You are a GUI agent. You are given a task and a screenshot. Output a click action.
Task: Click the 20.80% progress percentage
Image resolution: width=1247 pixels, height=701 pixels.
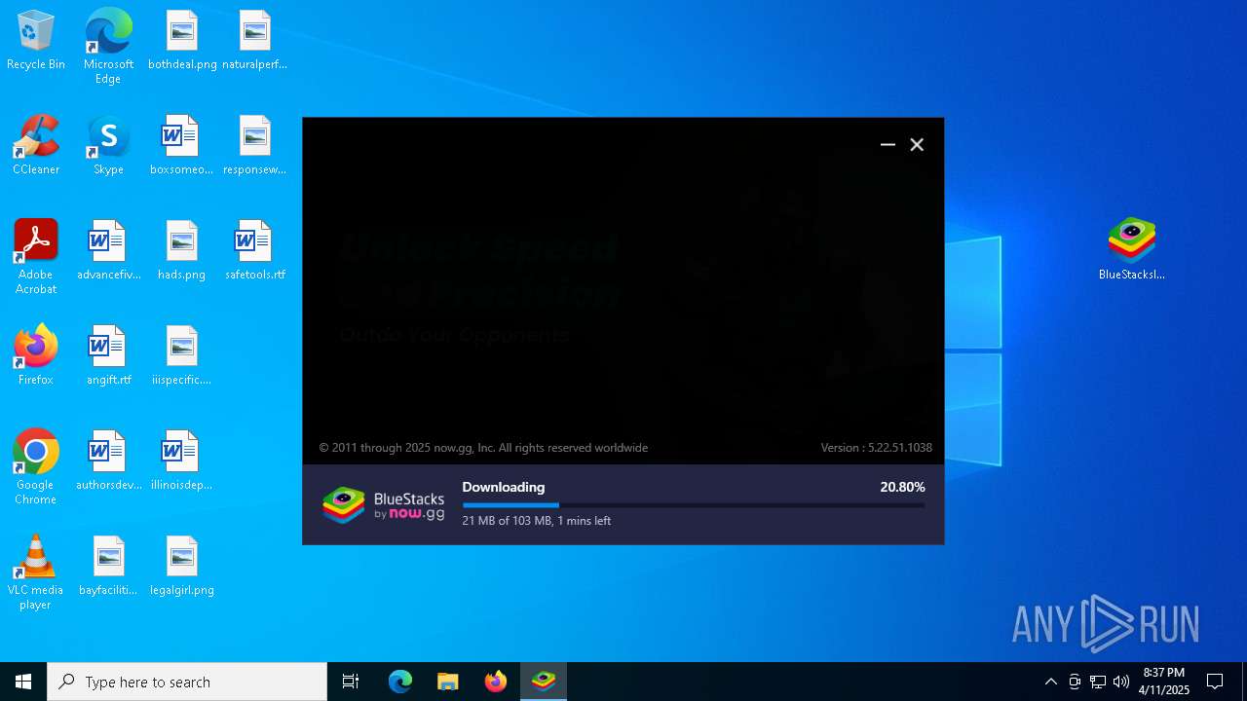(902, 487)
